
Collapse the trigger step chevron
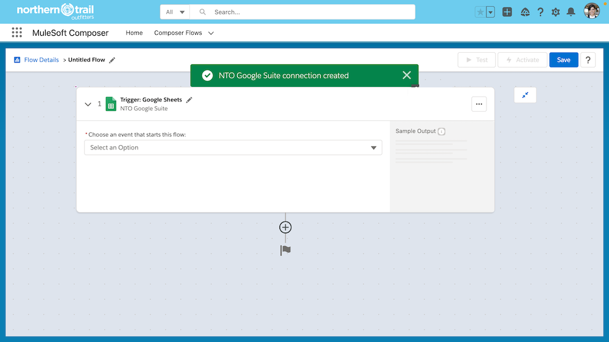tap(88, 104)
